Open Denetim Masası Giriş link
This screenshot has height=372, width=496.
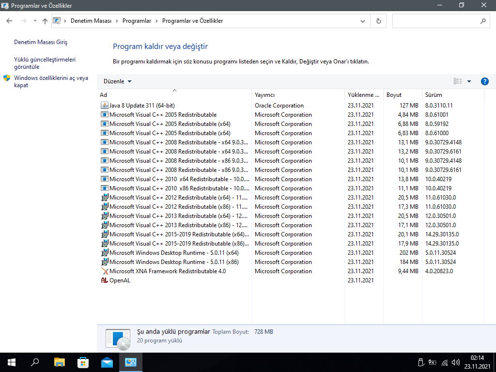(x=41, y=42)
